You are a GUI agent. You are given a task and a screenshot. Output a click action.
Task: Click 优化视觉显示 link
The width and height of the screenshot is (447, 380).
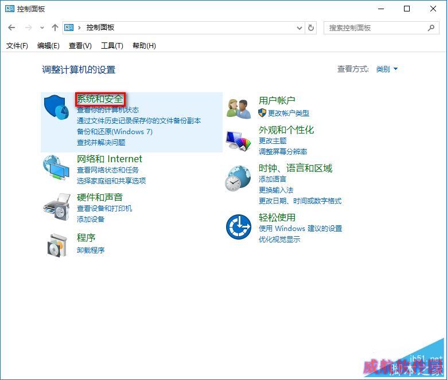[279, 239]
